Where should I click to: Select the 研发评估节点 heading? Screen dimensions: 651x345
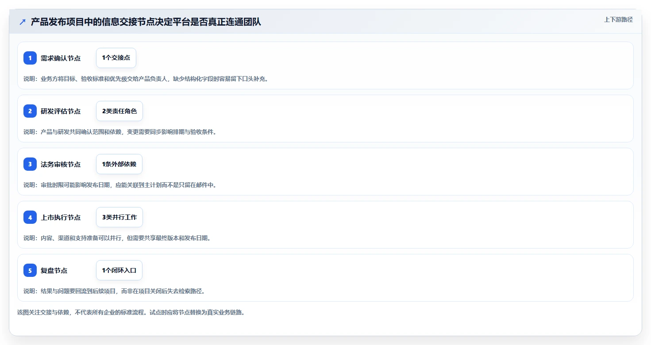pos(61,111)
